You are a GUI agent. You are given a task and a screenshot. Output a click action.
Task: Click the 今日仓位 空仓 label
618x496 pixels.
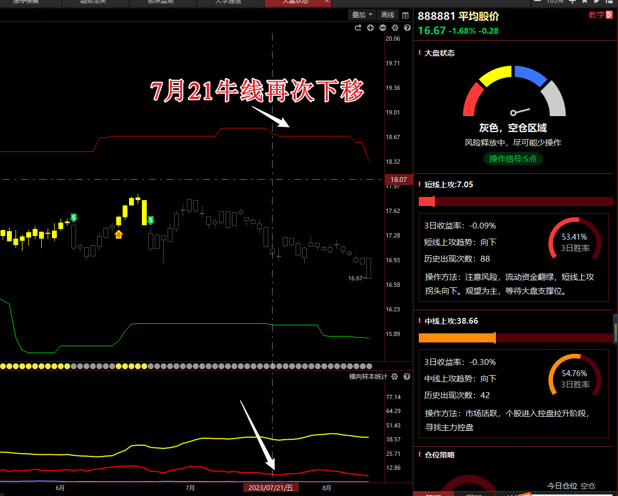(x=571, y=486)
